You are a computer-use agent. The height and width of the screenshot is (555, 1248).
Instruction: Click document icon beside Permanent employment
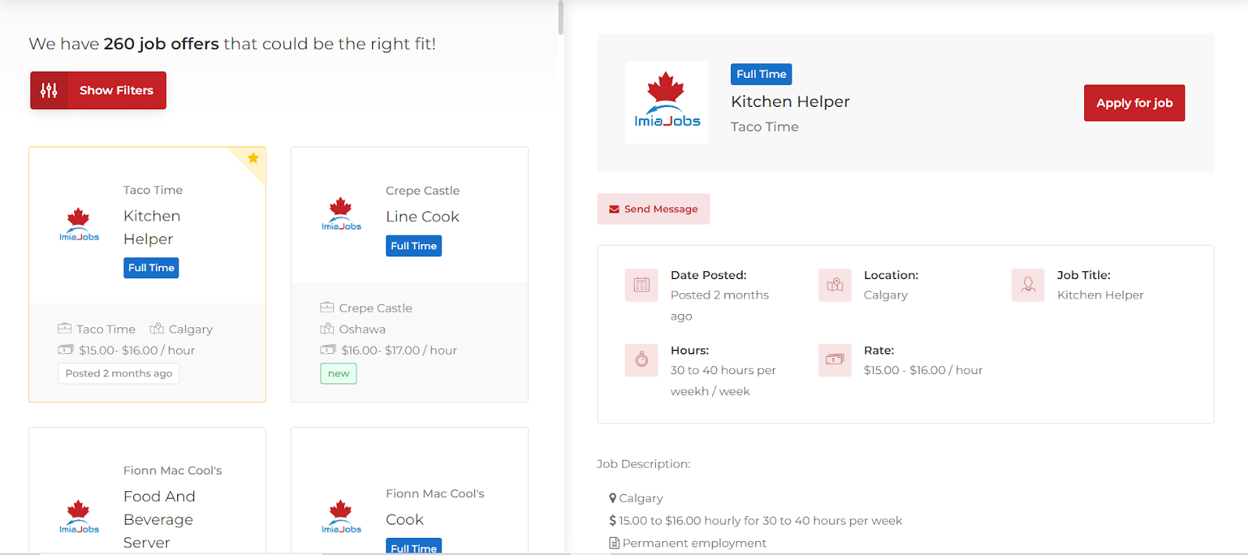[x=614, y=543]
